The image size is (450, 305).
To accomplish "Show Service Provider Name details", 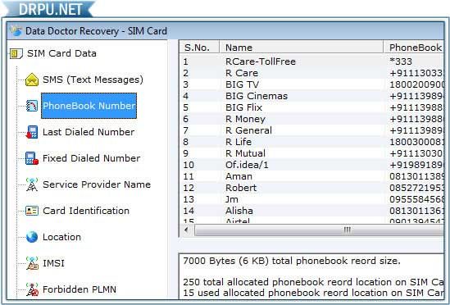I will tap(97, 184).
